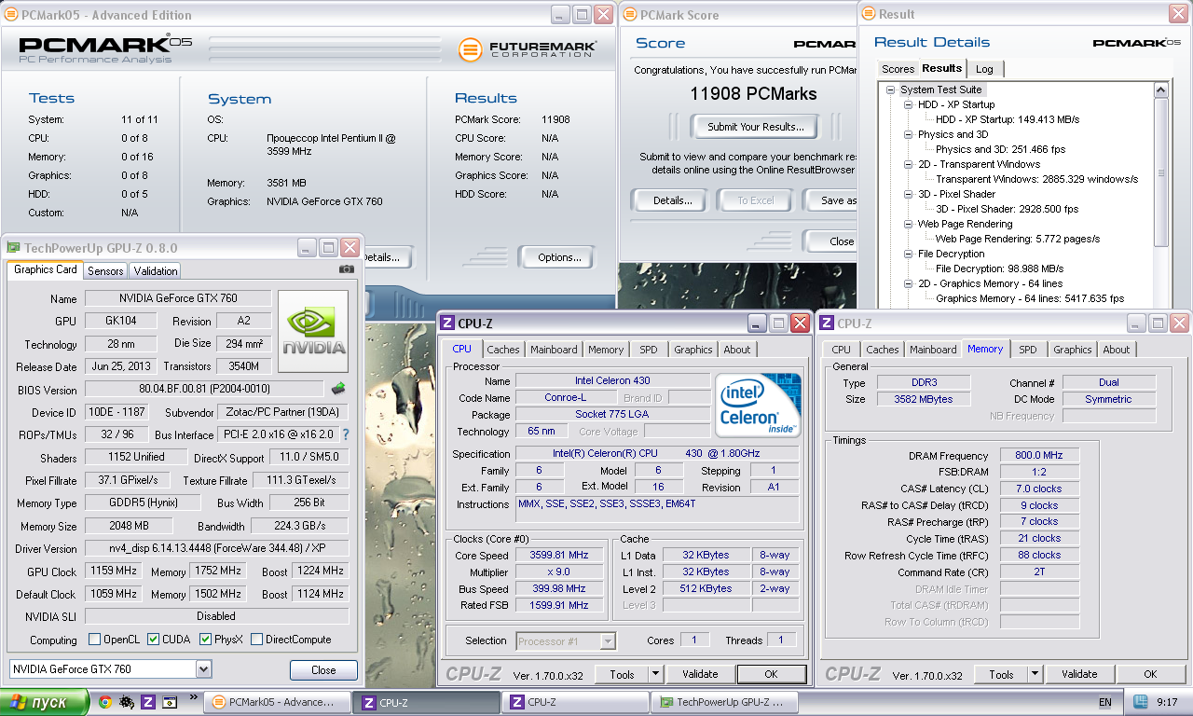Click the gear icon in quick launch
Image resolution: width=1193 pixels, height=716 pixels.
pos(127,702)
